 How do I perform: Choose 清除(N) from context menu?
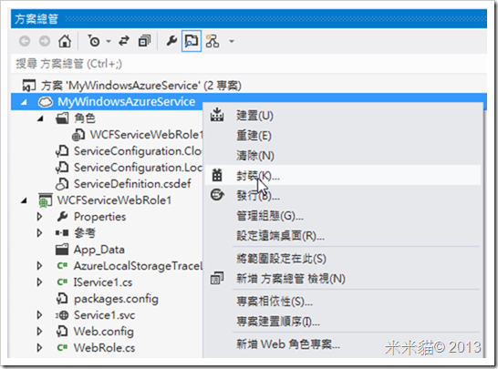[x=343, y=156]
